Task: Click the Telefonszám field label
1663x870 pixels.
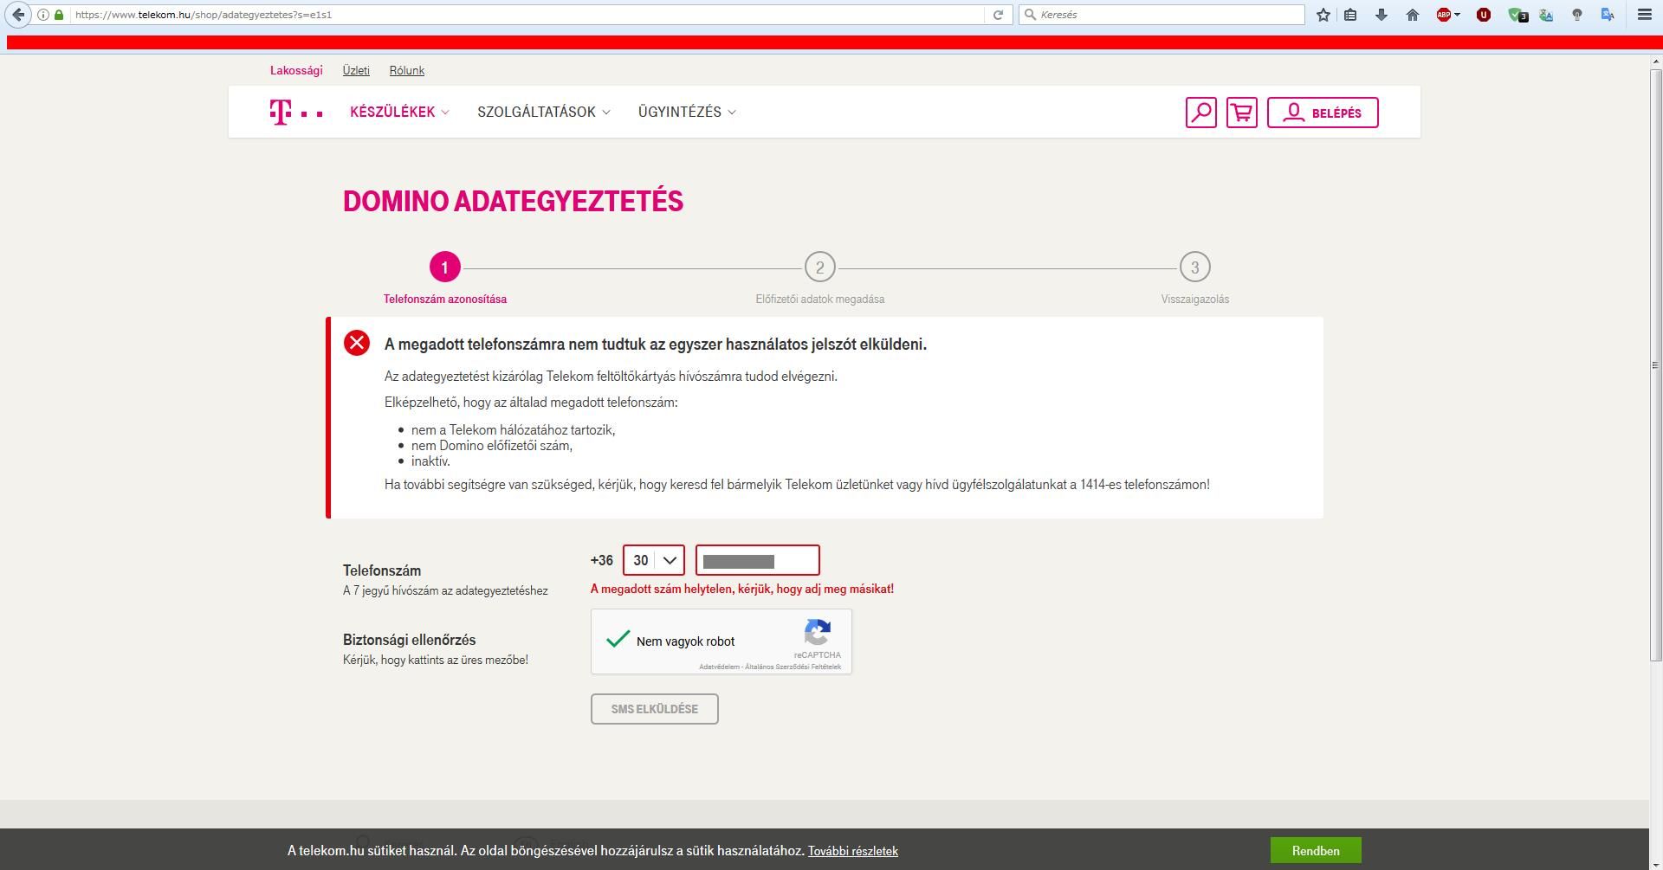Action: click(382, 570)
